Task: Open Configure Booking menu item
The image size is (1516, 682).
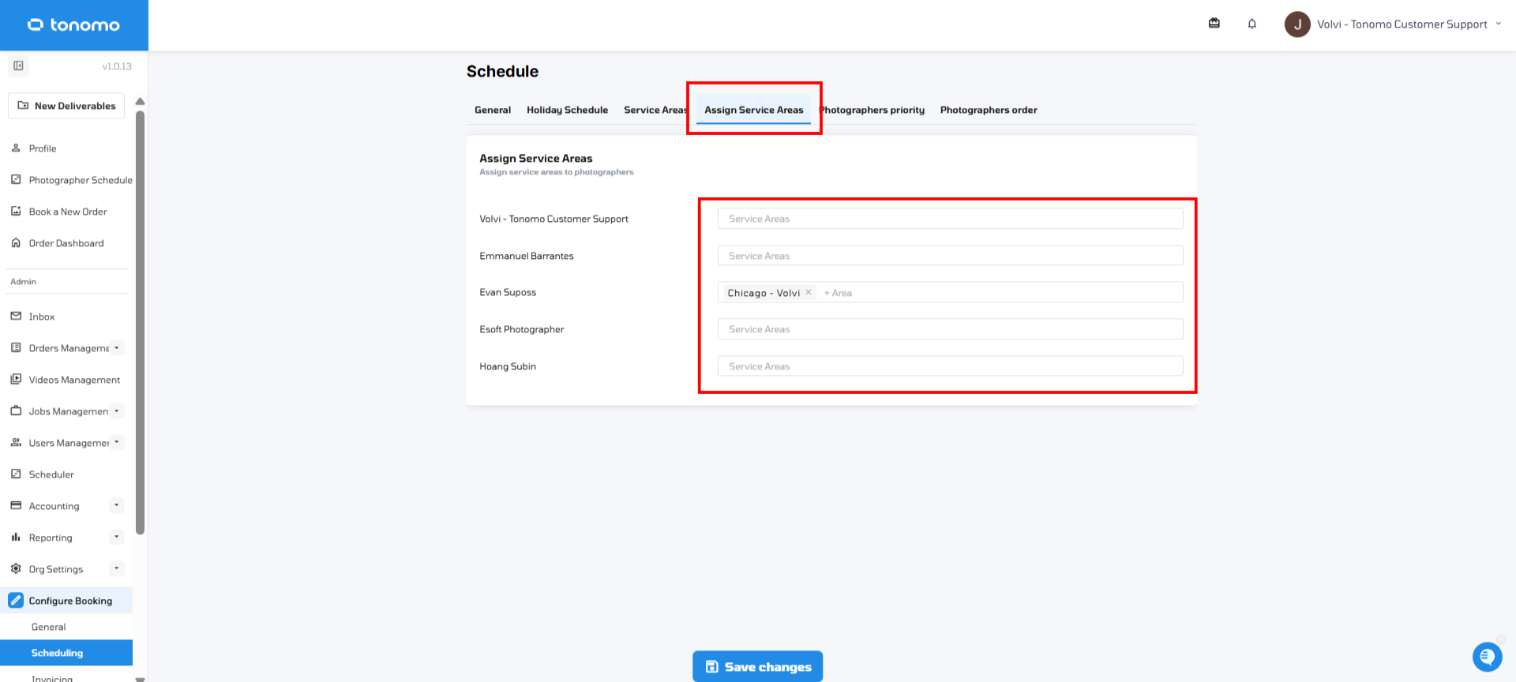Action: pyautogui.click(x=66, y=601)
